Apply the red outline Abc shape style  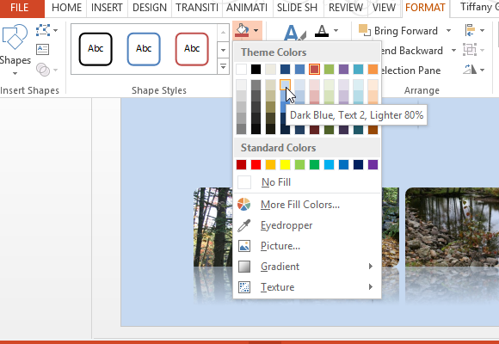pos(192,49)
